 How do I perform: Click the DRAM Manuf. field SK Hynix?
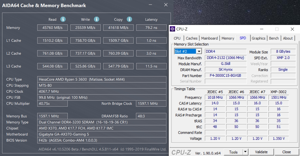point(225,70)
